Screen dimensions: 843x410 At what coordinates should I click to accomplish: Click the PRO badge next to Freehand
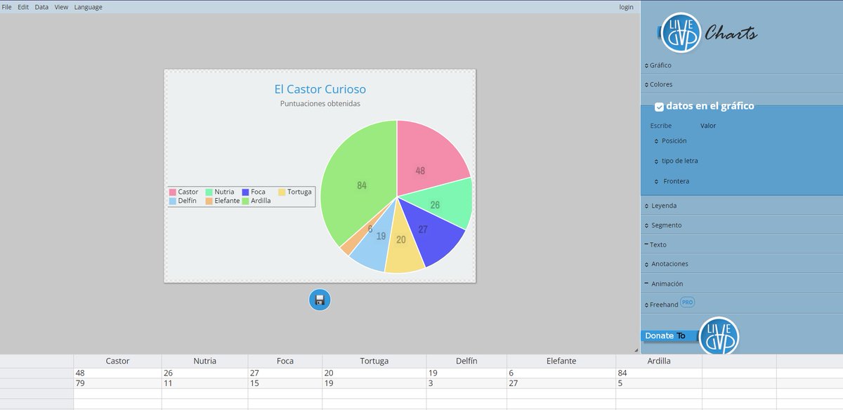(x=687, y=303)
